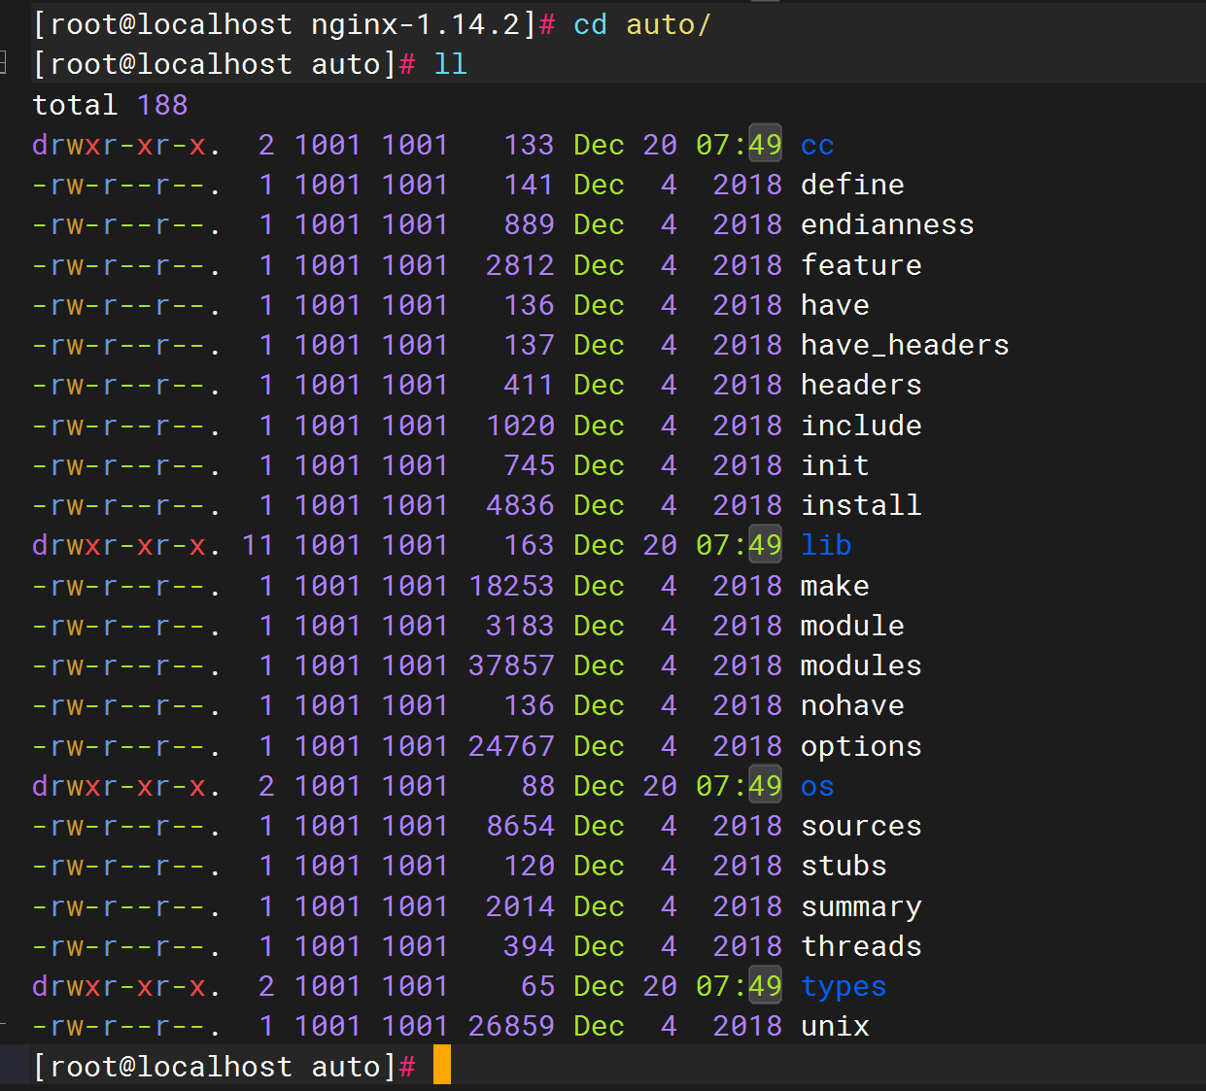
Task: Select the size value '8654' for sources
Action: click(x=520, y=826)
